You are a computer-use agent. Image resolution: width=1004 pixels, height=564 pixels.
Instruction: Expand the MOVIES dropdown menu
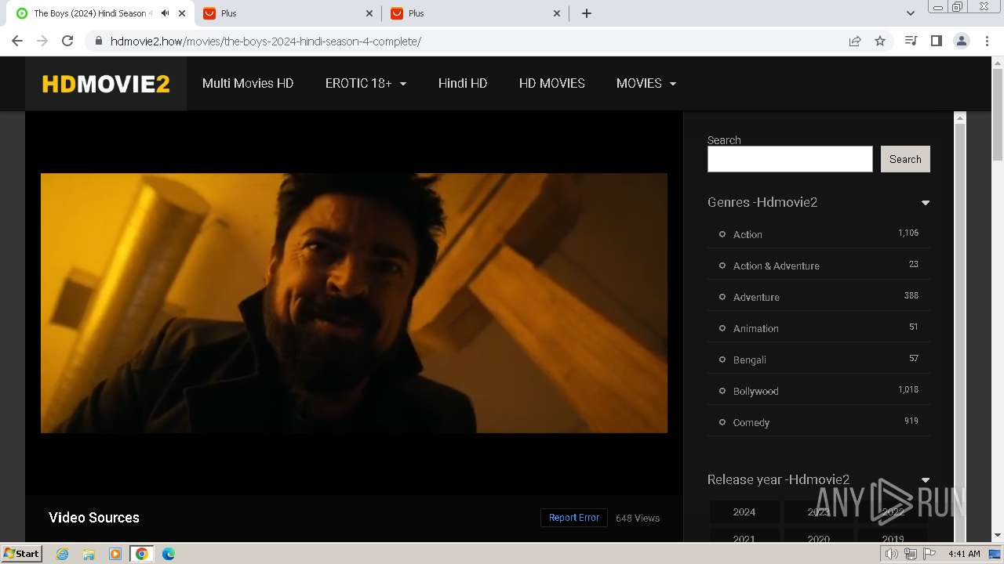646,83
